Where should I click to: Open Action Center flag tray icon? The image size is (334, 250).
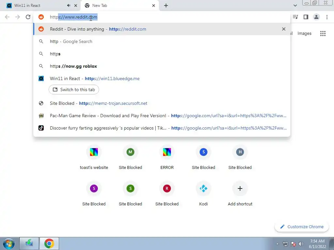coord(293,244)
